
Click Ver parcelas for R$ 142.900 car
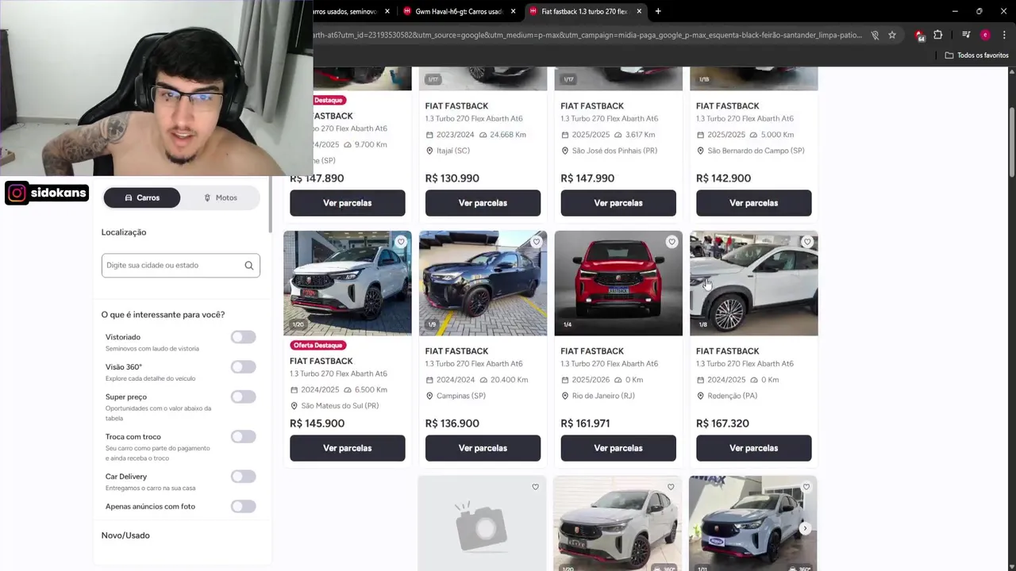tap(753, 203)
